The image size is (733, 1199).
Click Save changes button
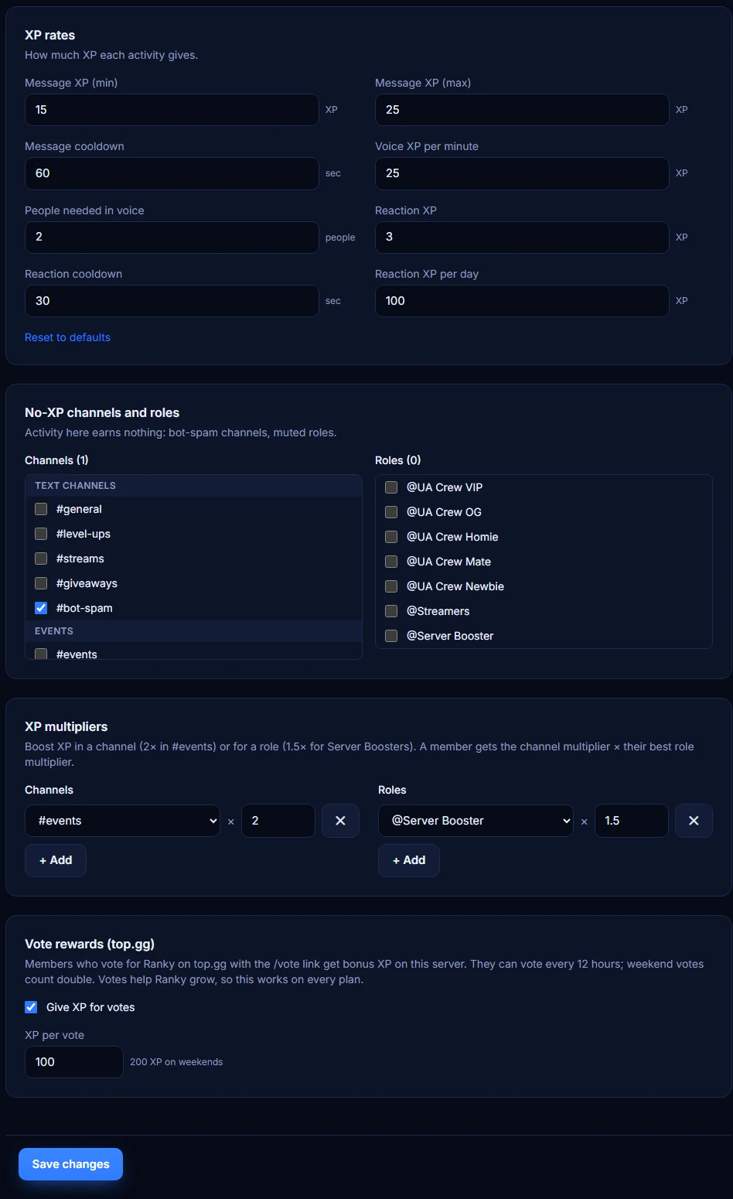click(x=70, y=1164)
